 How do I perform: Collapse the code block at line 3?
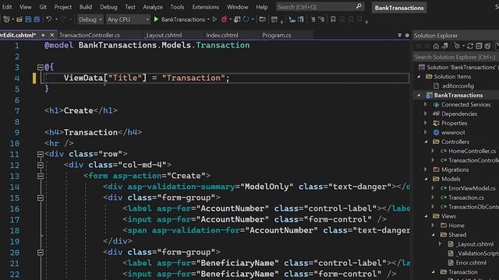[x=41, y=68]
